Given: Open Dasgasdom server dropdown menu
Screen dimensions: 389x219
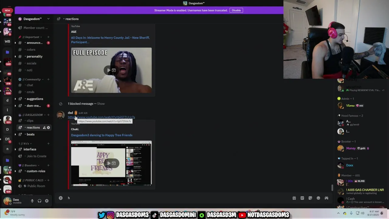Looking at the screenshot, I should coord(48,19).
